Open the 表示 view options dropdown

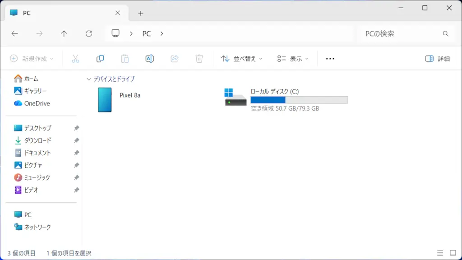292,58
